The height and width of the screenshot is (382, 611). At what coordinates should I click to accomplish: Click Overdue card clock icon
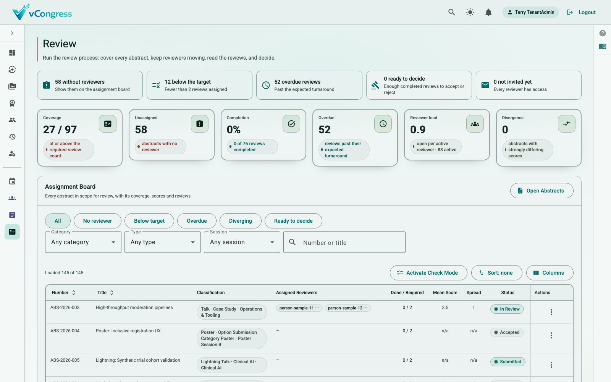pyautogui.click(x=383, y=124)
